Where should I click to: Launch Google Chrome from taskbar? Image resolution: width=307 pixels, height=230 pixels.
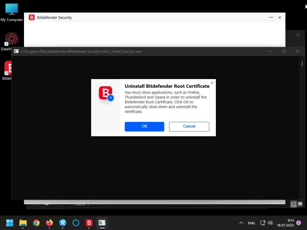[x=36, y=223]
